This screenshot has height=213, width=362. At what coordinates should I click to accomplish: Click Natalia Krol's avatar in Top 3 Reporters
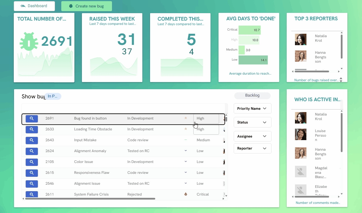click(x=301, y=39)
